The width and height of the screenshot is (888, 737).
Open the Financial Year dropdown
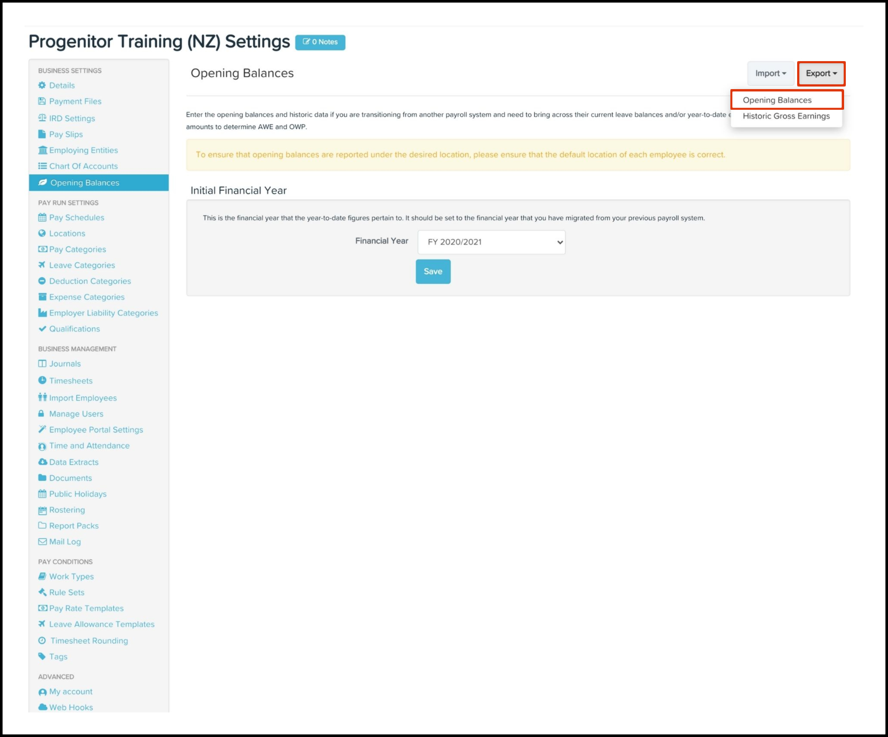pyautogui.click(x=491, y=242)
